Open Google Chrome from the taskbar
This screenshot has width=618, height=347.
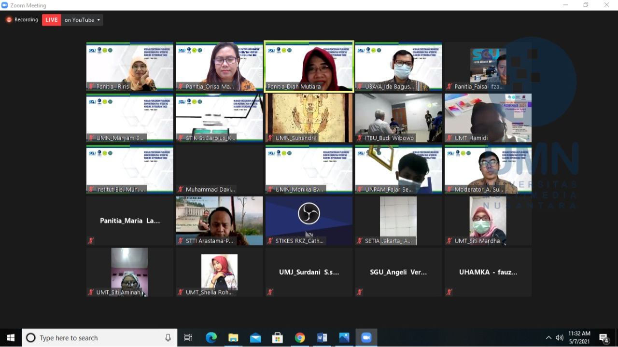[x=300, y=338]
